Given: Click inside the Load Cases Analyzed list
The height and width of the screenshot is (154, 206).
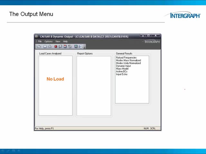Looking at the screenshot, I should pos(56,86).
